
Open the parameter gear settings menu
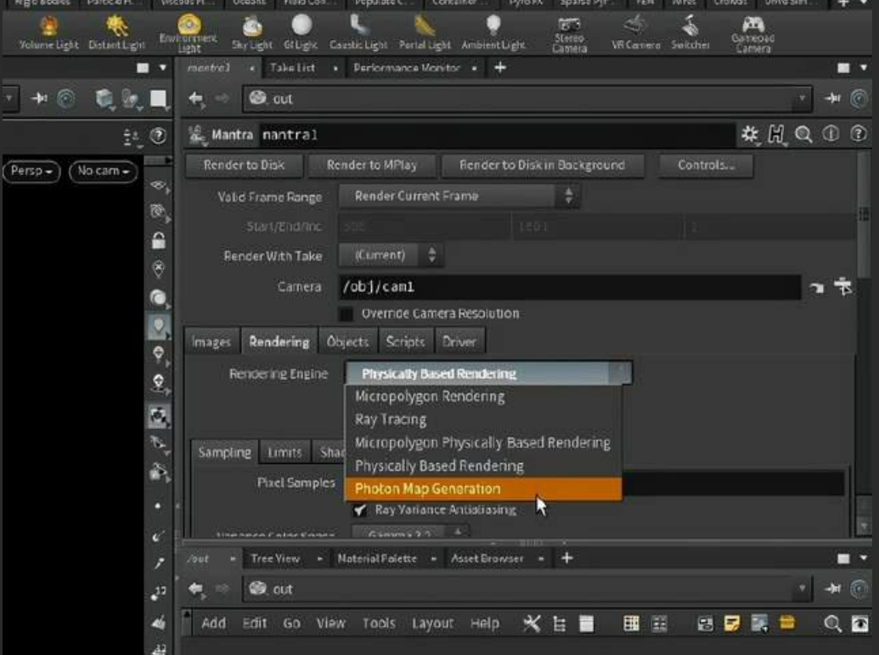click(x=750, y=134)
